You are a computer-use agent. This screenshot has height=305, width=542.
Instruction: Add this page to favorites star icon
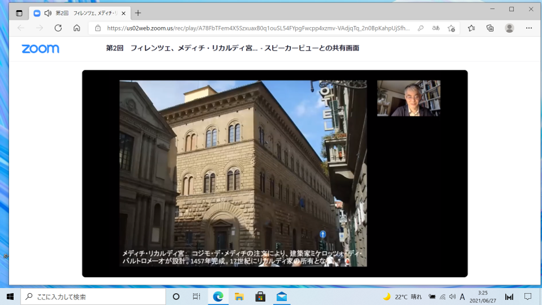click(451, 28)
